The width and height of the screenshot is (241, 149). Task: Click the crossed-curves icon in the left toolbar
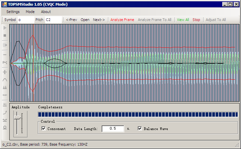(x=5, y=62)
